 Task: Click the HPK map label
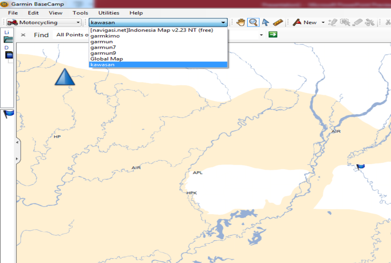(x=192, y=193)
